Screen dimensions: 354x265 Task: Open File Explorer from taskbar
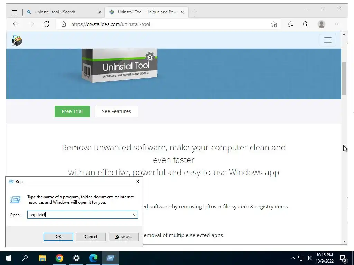click(x=42, y=258)
